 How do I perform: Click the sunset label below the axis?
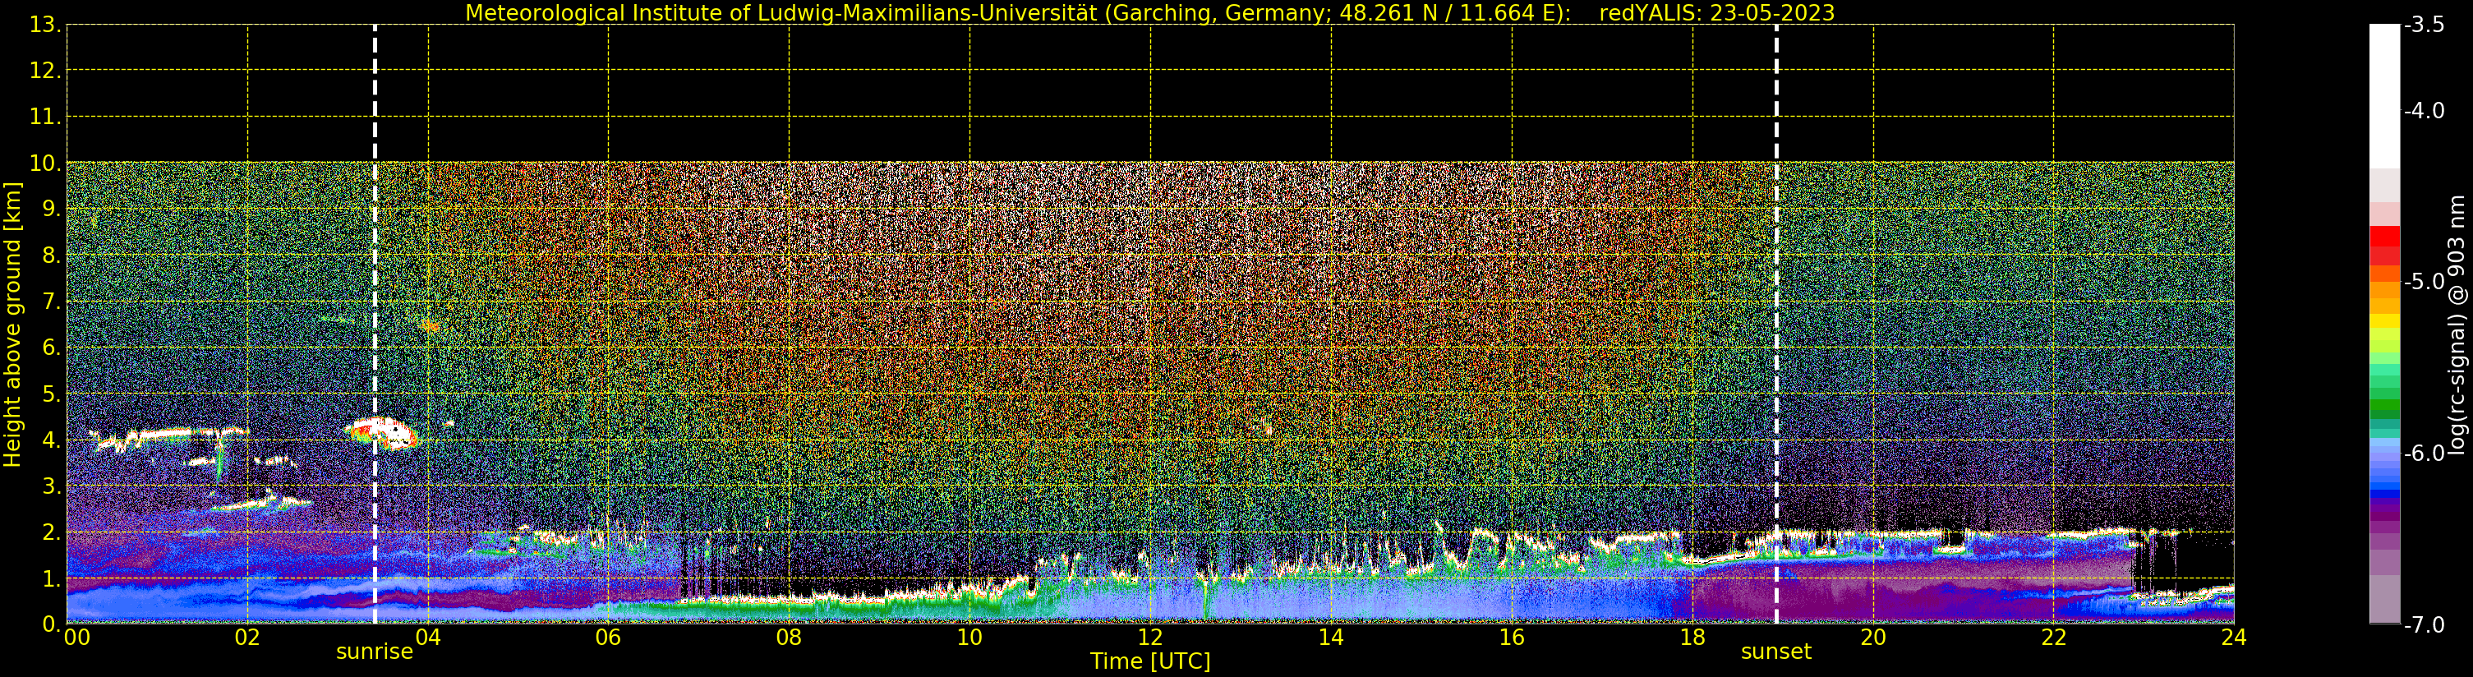point(1776,652)
